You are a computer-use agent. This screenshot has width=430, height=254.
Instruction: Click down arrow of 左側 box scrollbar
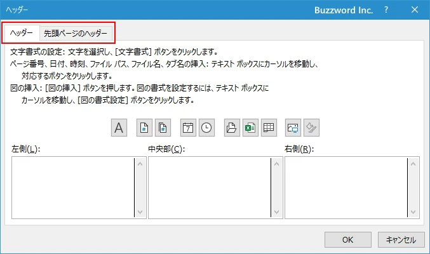click(x=140, y=211)
